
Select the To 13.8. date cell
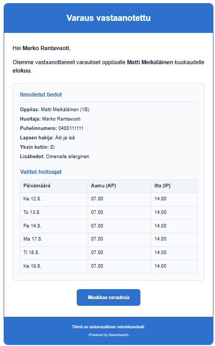click(x=54, y=213)
